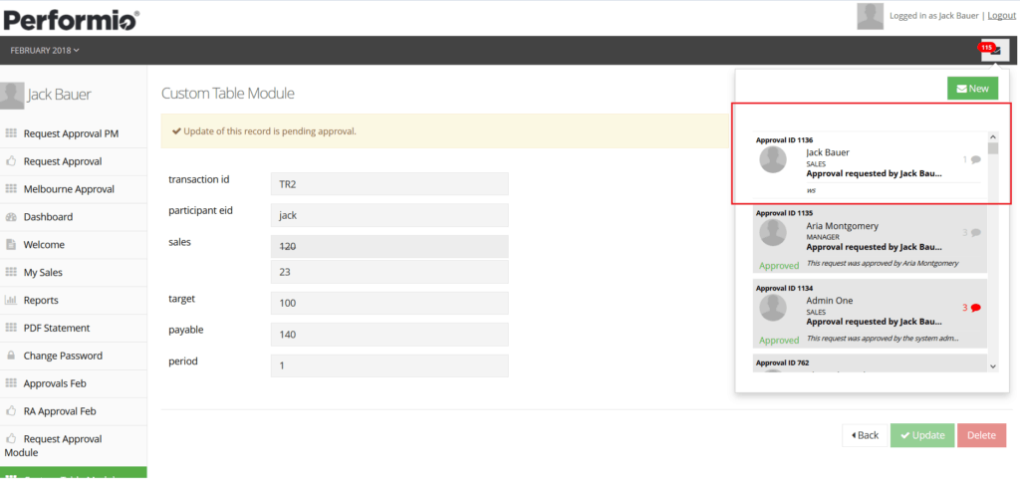Viewport: 1020px width, 479px height.
Task: Click Jack Bauer sidebar profile avatar
Action: tap(12, 95)
